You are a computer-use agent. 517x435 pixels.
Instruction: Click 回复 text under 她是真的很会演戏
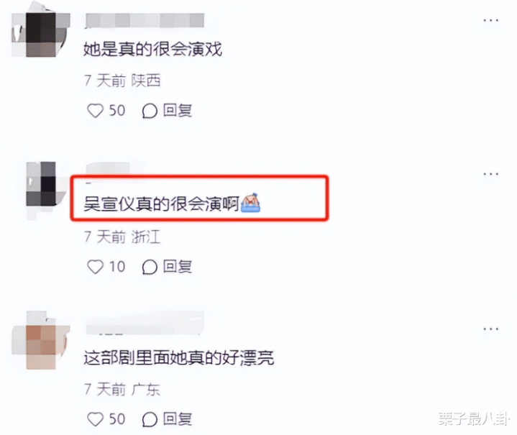point(178,110)
